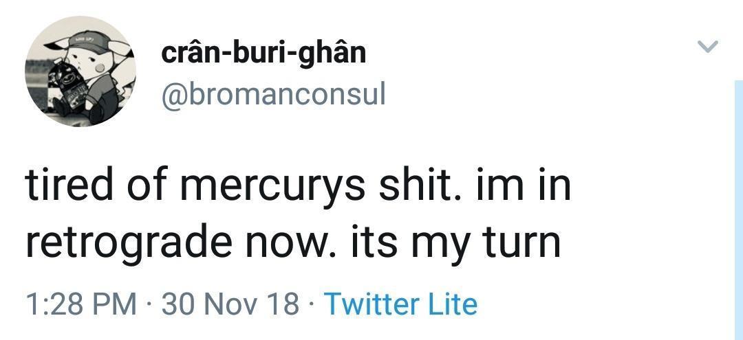Click the light blue bar at right edge
The image size is (743, 340).
tap(738, 206)
